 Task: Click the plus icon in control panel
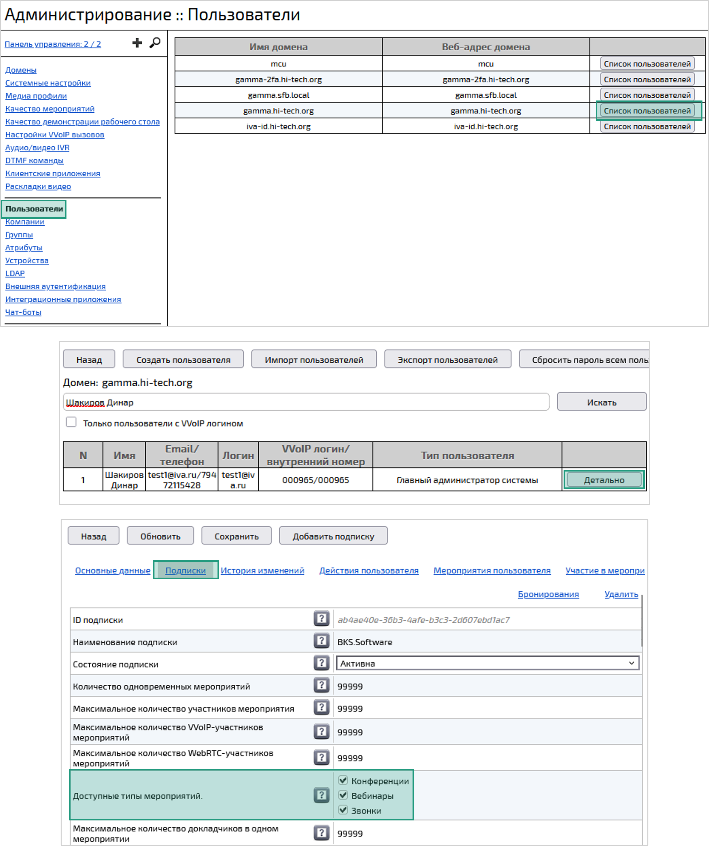tap(137, 43)
